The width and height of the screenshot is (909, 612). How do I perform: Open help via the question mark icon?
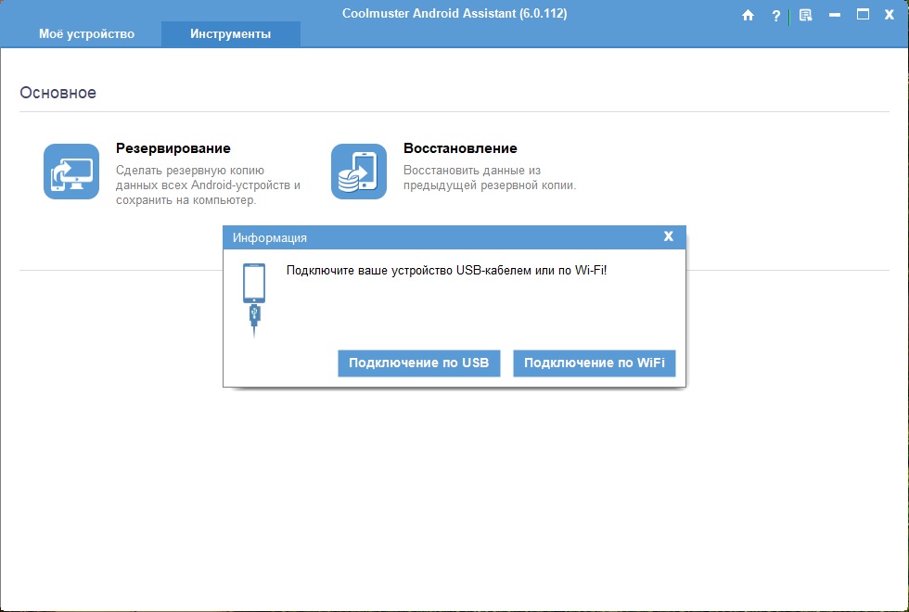click(776, 15)
